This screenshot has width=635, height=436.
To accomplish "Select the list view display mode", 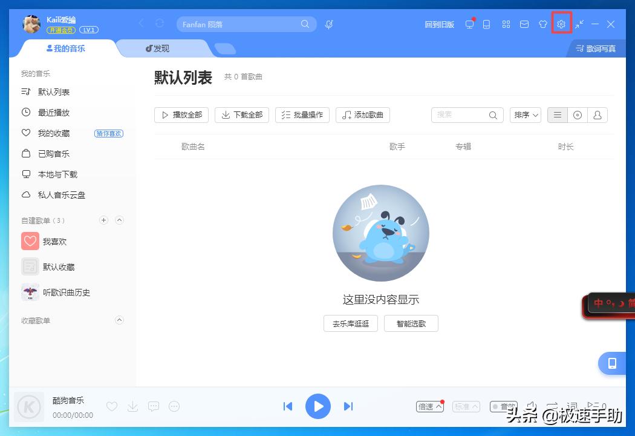I will (x=557, y=115).
